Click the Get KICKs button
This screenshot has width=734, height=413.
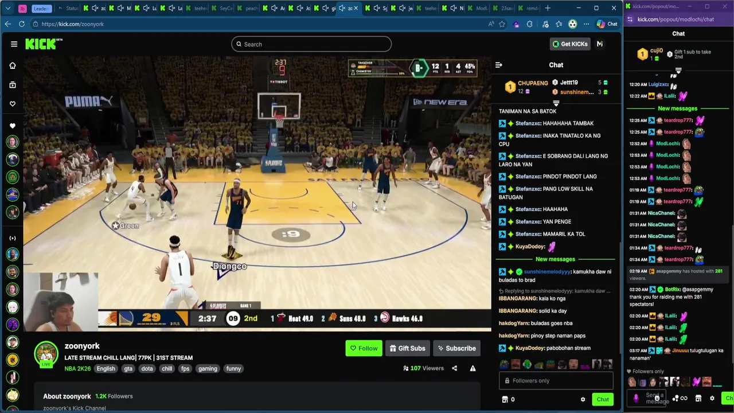point(570,44)
